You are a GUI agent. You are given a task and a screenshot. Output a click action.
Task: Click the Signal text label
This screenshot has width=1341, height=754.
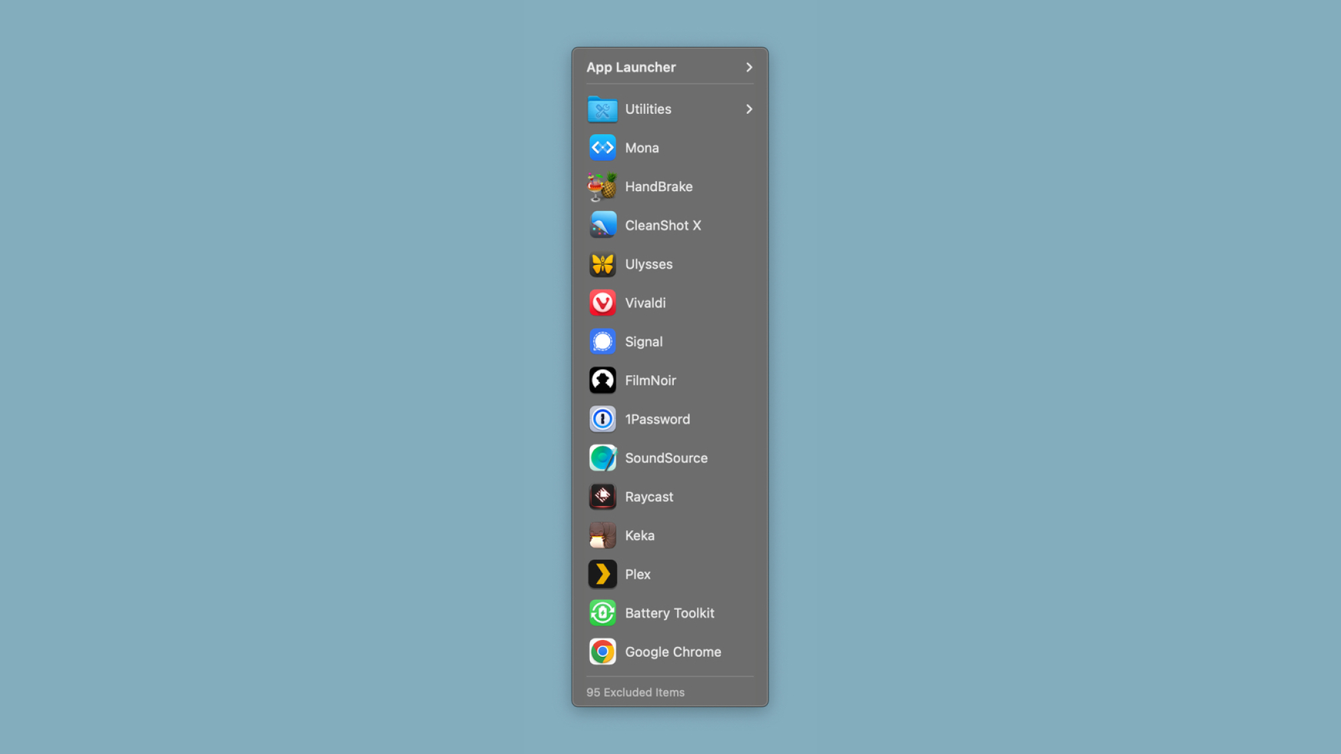tap(644, 342)
